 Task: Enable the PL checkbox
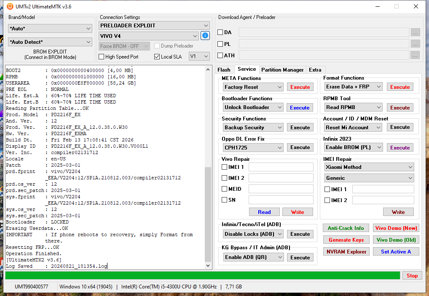pos(220,44)
